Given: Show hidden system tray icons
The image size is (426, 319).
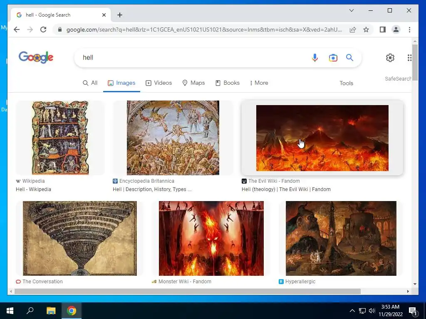Looking at the screenshot, I should [x=352, y=311].
